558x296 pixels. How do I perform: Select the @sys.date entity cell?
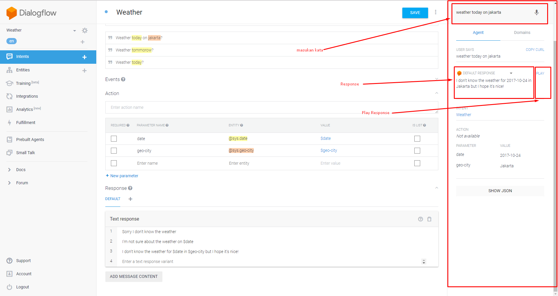click(238, 138)
